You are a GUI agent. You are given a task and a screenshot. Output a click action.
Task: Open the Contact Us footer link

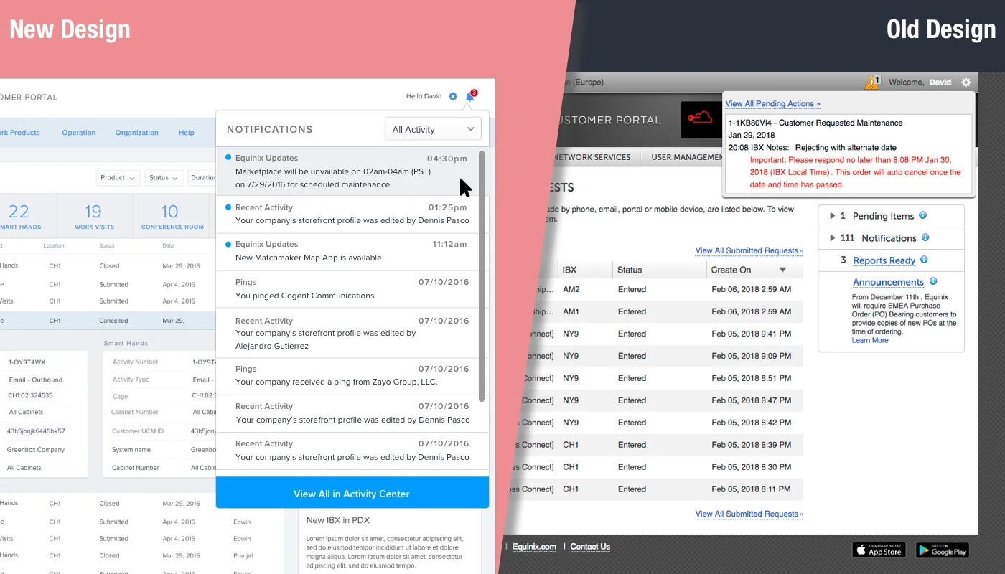click(590, 547)
